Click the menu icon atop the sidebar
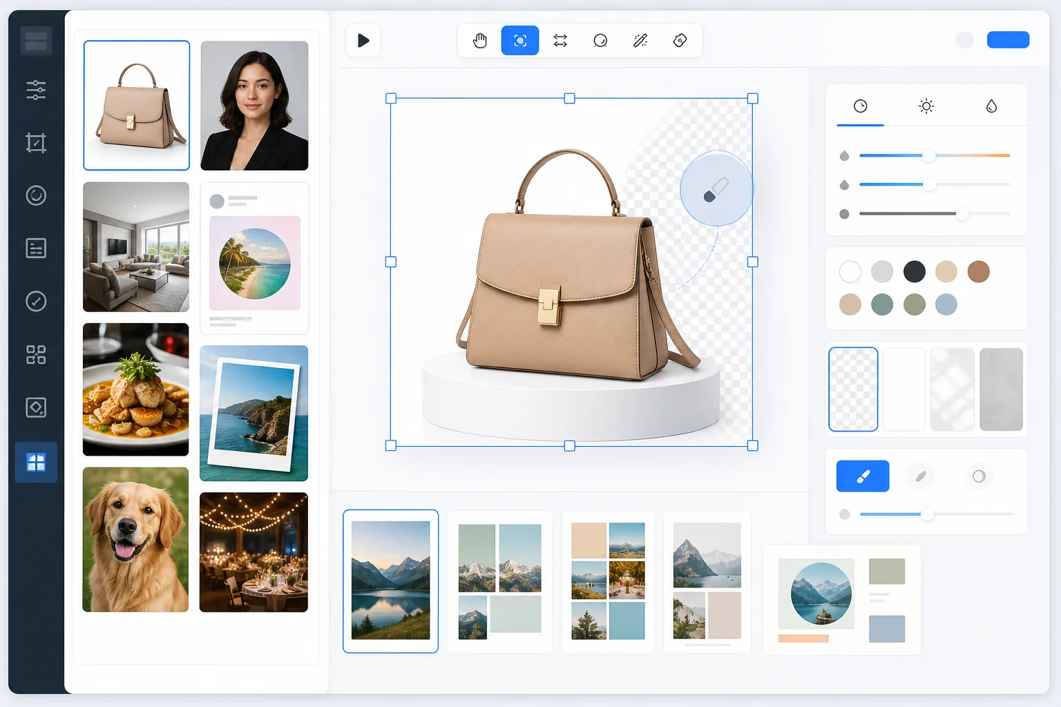 [x=36, y=41]
